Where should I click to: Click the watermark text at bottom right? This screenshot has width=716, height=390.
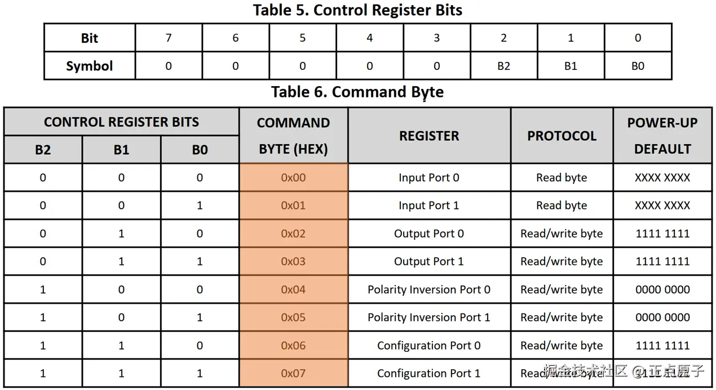coord(624,370)
